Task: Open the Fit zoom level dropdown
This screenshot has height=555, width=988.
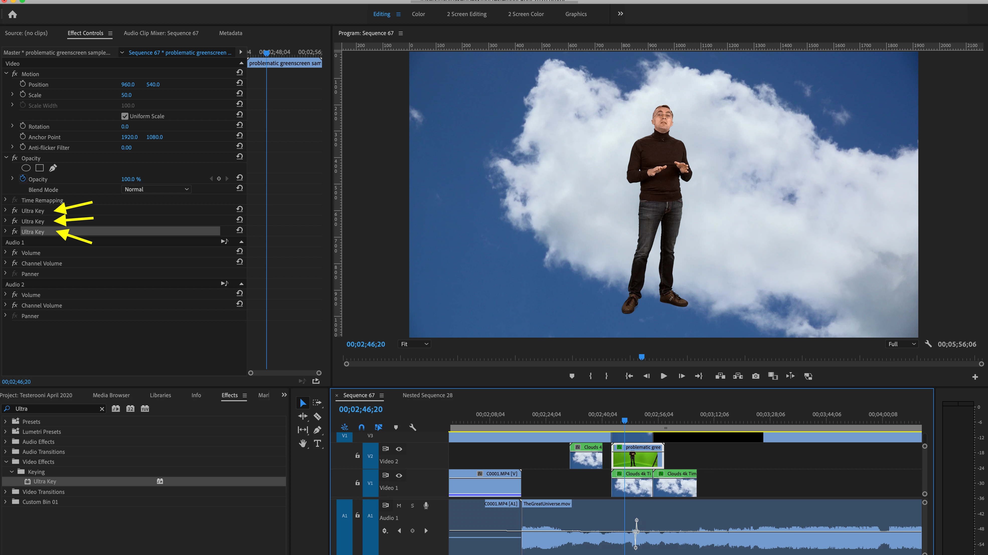Action: (x=414, y=344)
